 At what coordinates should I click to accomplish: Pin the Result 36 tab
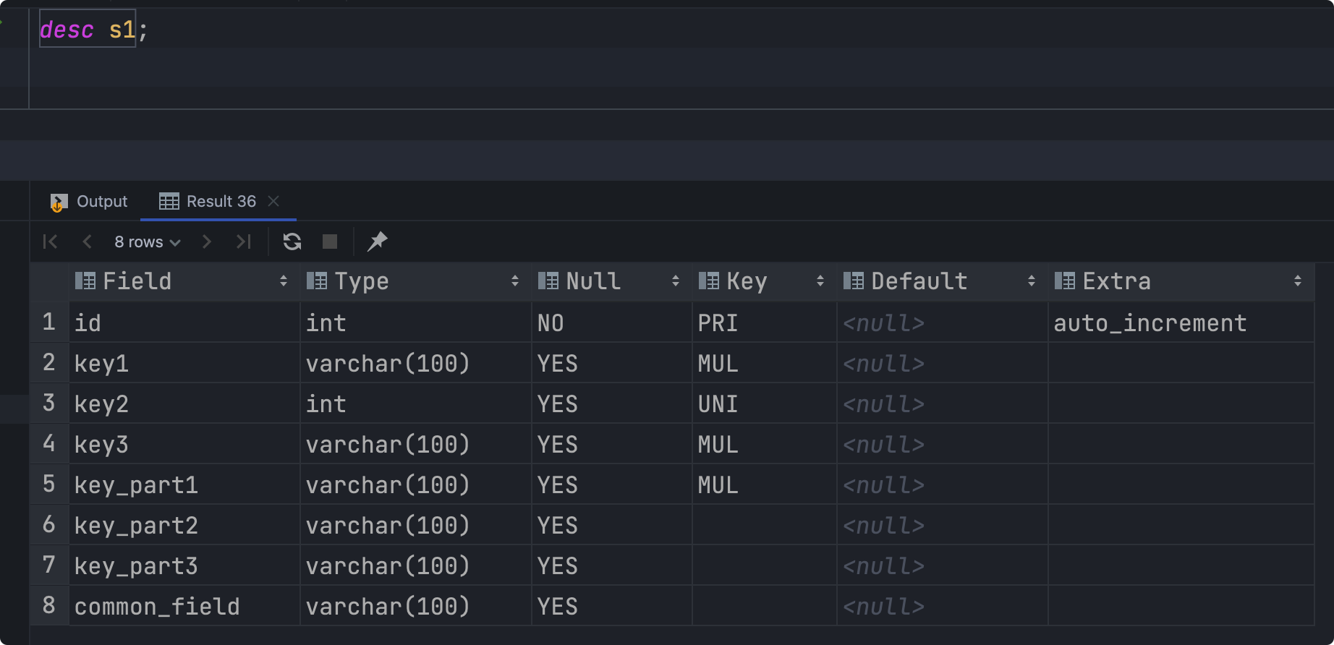[378, 242]
